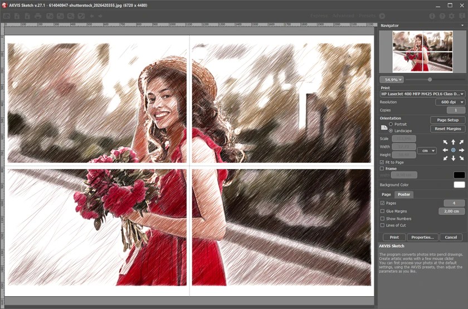Click the bottom-right diagonal arrow icon
The height and width of the screenshot is (309, 468).
point(461,158)
